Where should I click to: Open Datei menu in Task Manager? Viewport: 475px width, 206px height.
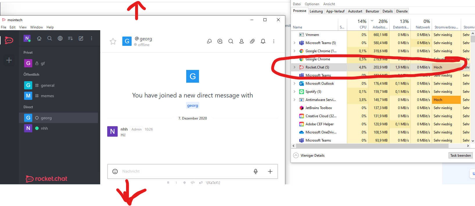point(297,4)
